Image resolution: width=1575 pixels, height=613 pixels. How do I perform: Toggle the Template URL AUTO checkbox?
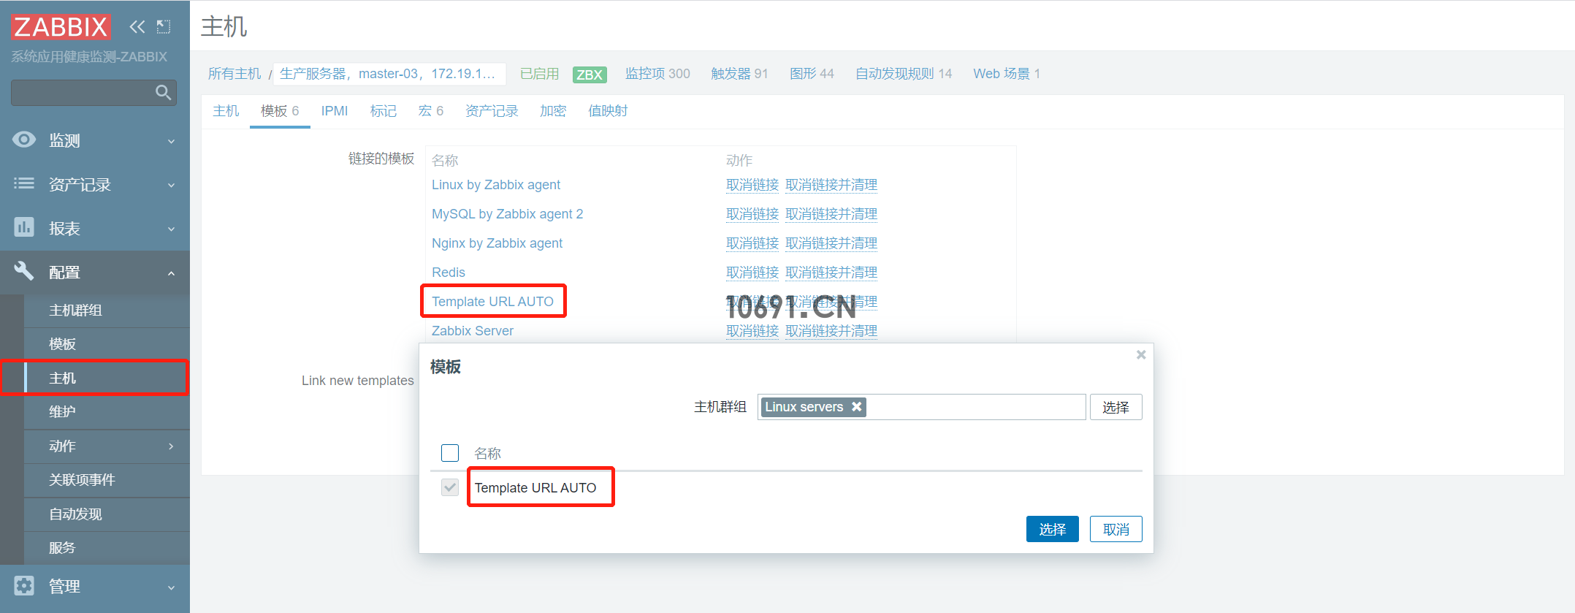point(450,487)
